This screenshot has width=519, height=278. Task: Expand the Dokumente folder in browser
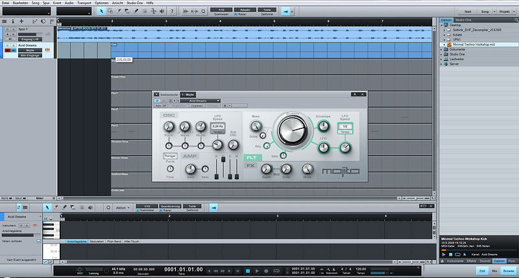(442, 49)
